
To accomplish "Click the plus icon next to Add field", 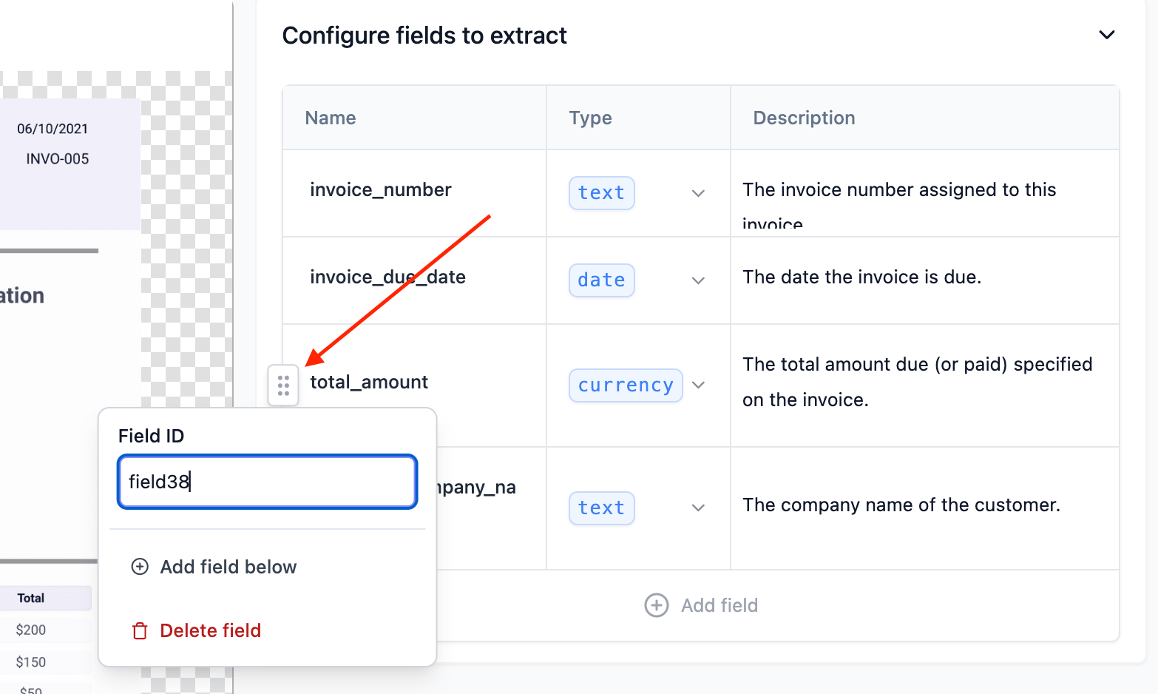I will tap(656, 605).
